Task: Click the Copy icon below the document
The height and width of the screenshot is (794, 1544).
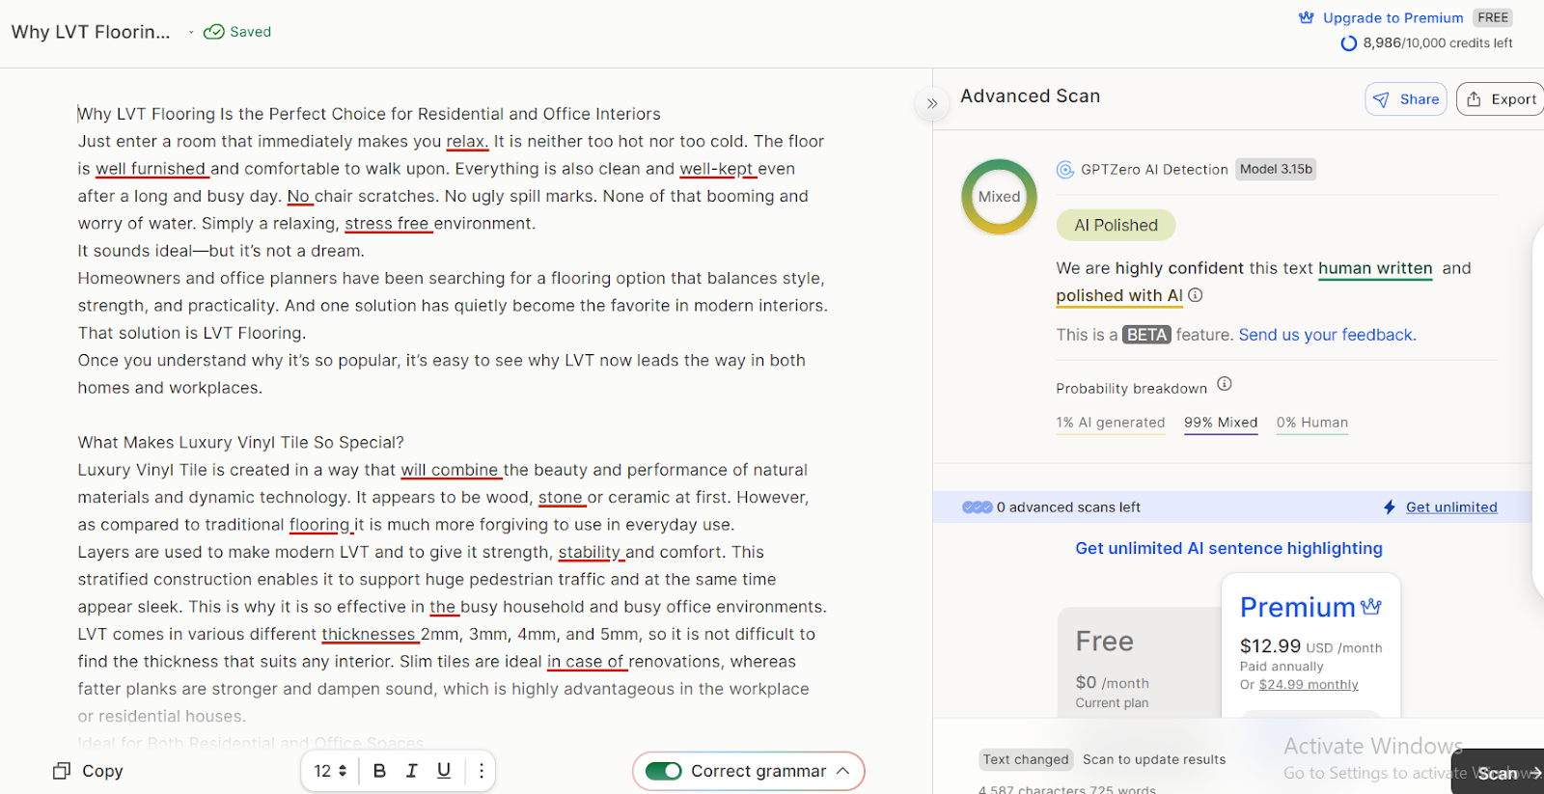Action: (62, 771)
